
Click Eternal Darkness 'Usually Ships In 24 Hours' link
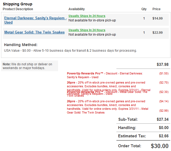(x=87, y=16)
